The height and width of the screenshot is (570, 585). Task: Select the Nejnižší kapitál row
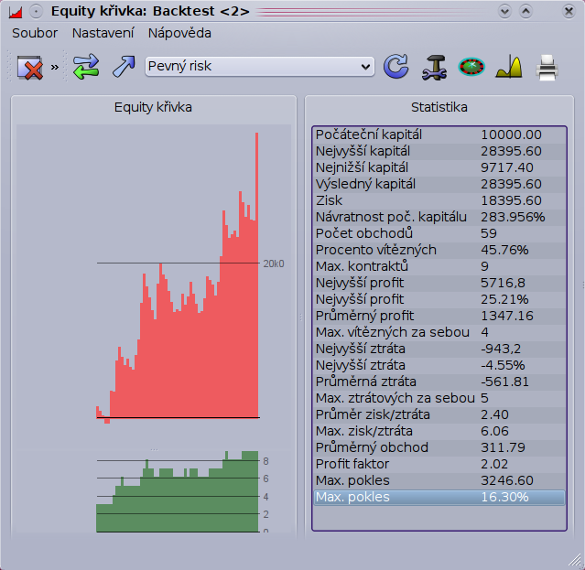click(x=439, y=167)
